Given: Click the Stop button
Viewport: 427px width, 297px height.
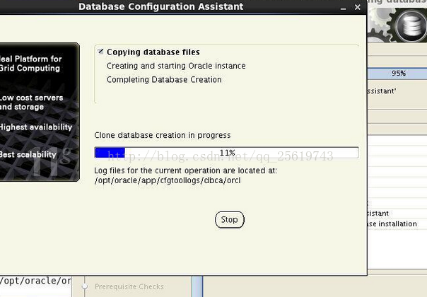Looking at the screenshot, I should tap(230, 220).
